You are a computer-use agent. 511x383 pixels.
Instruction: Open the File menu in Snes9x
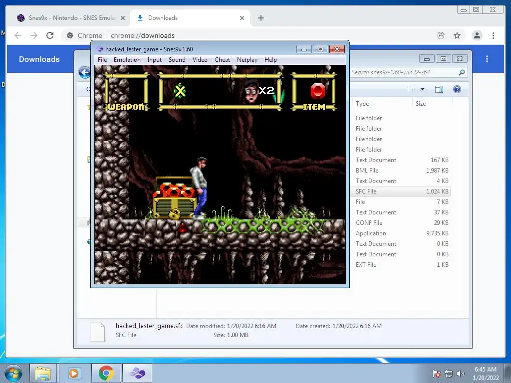(102, 60)
